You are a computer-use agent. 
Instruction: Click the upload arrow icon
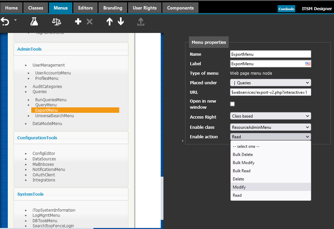[x=141, y=22]
